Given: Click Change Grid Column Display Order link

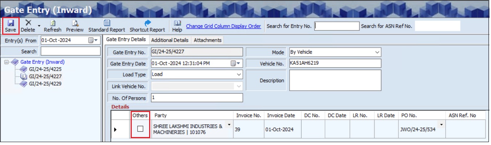Looking at the screenshot, I should tap(223, 26).
